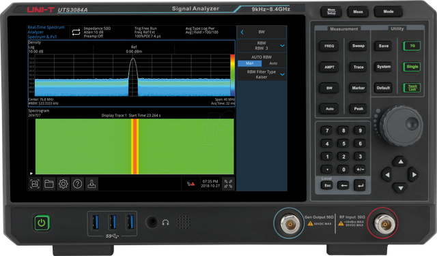Push the Default key
The height and width of the screenshot is (256, 437).
coord(384,88)
